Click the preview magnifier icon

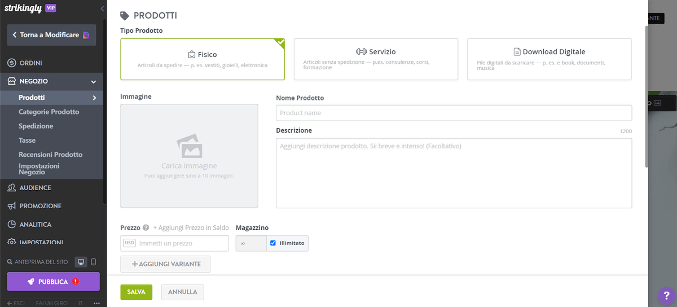coord(10,262)
